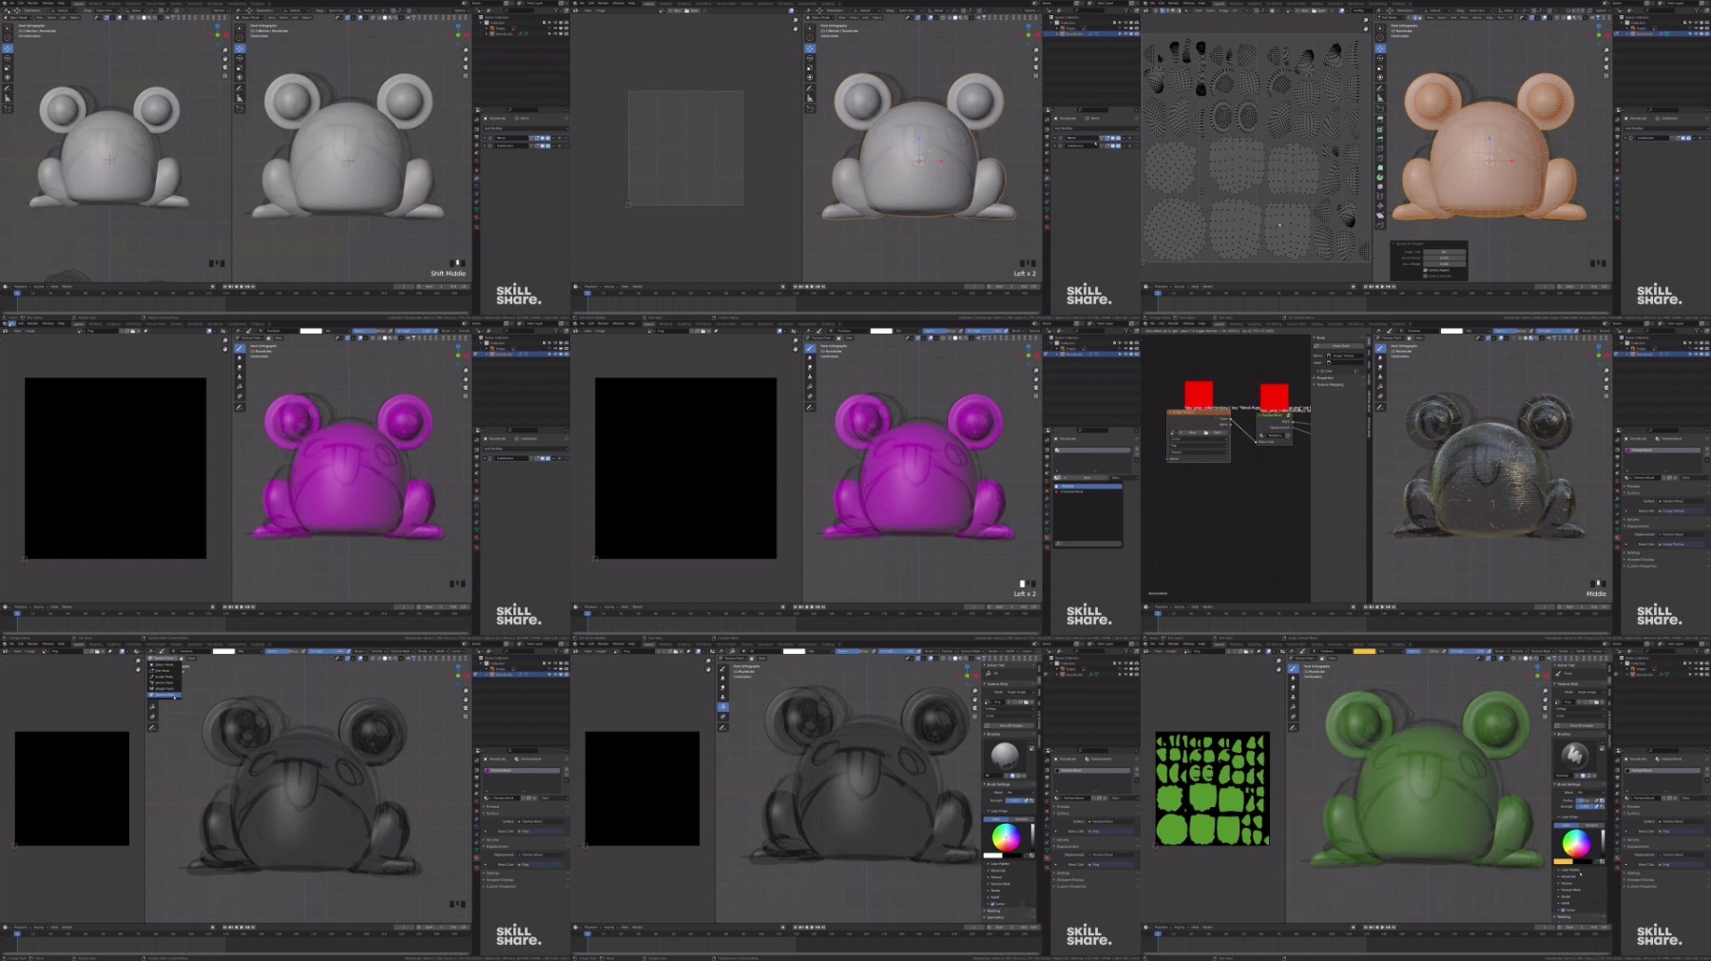Image resolution: width=1711 pixels, height=961 pixels.
Task: Expand Texture Mask section in green frog frame
Action: (1569, 890)
